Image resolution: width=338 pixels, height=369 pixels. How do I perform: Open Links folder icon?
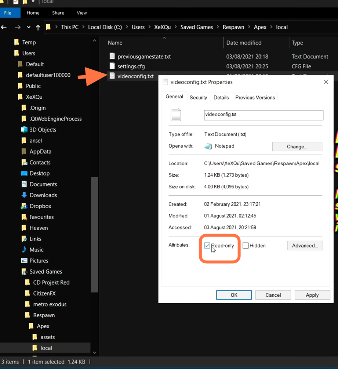24,239
